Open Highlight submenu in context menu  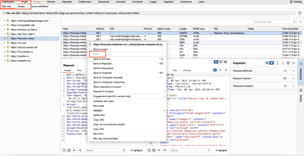tap(127, 110)
